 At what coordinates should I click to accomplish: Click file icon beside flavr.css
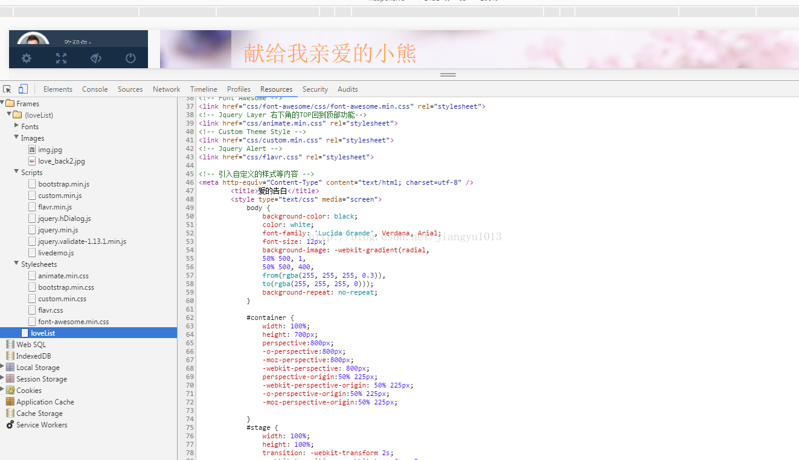pos(32,310)
